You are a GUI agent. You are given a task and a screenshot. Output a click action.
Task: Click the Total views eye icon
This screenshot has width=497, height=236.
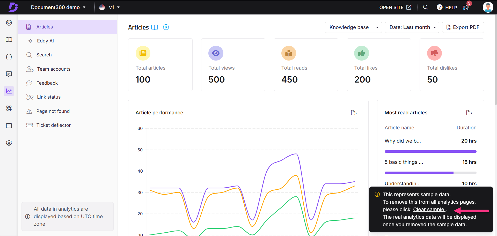coord(216,53)
